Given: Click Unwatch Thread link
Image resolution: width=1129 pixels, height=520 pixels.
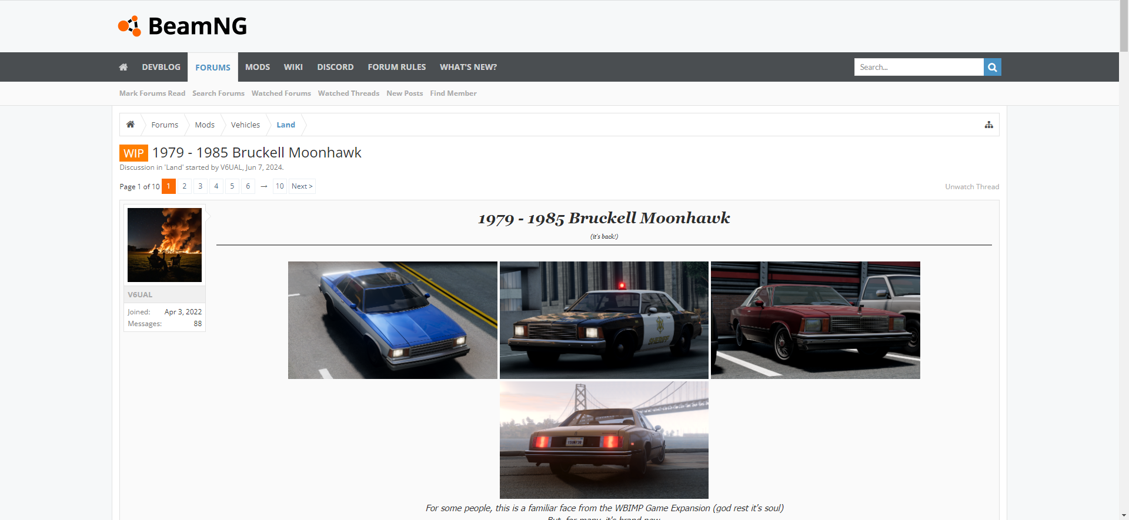Looking at the screenshot, I should tap(972, 187).
